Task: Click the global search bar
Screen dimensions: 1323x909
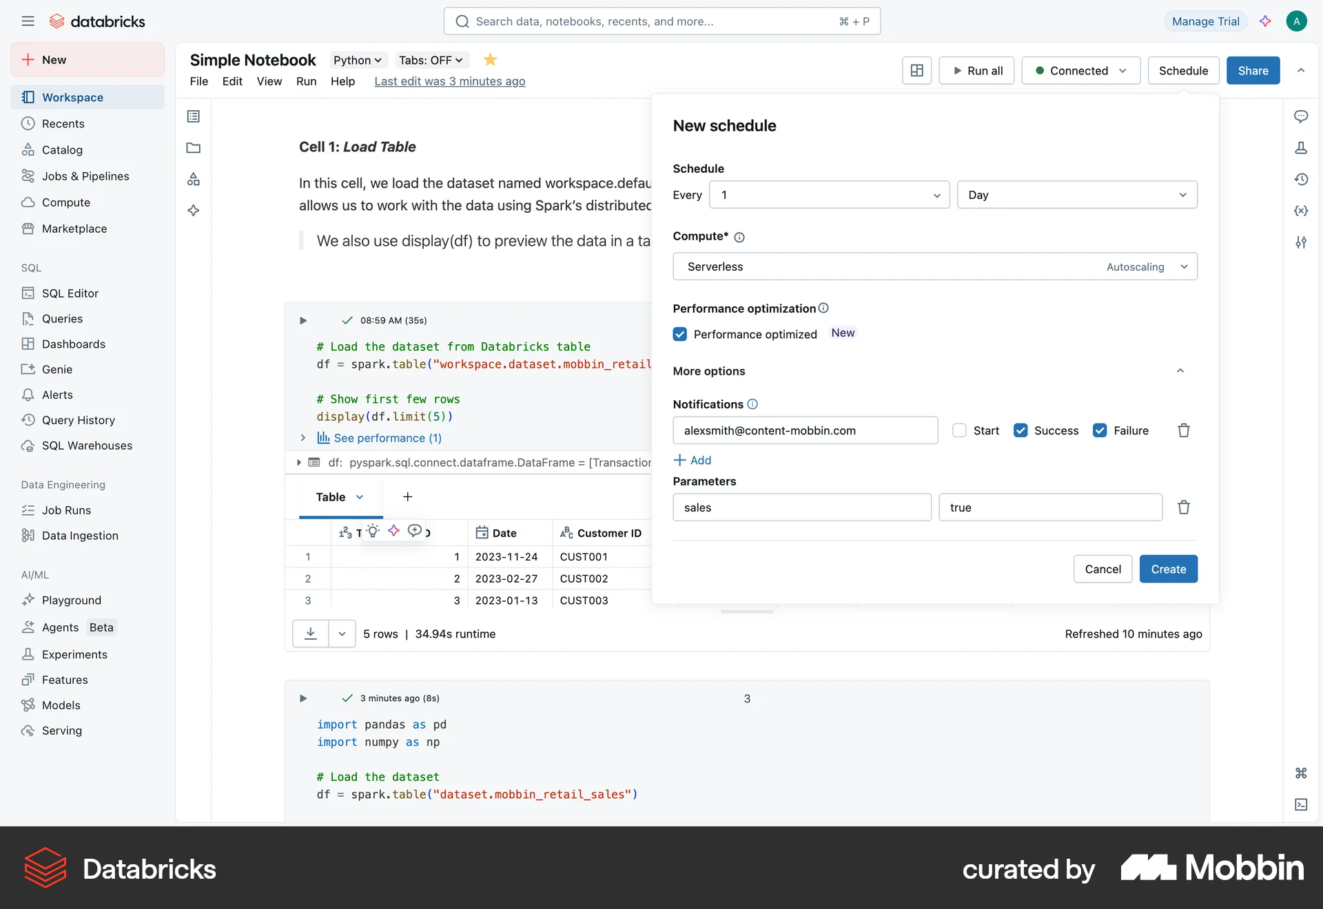Action: click(x=661, y=21)
